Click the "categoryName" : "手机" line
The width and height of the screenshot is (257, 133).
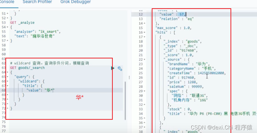click(192, 68)
